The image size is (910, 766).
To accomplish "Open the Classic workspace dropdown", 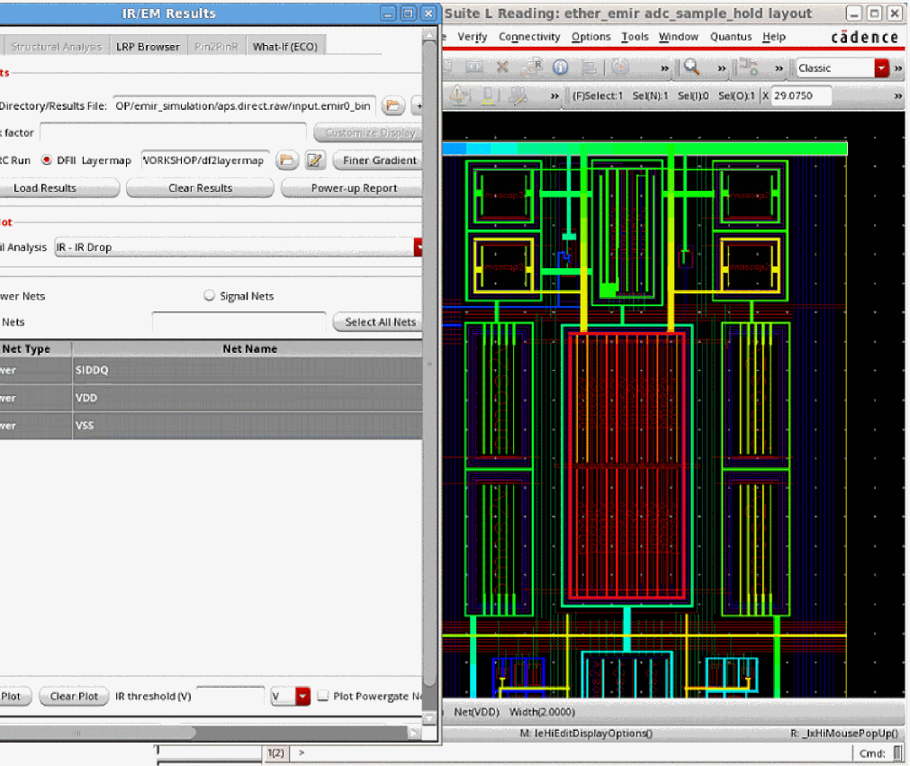I will [x=881, y=68].
